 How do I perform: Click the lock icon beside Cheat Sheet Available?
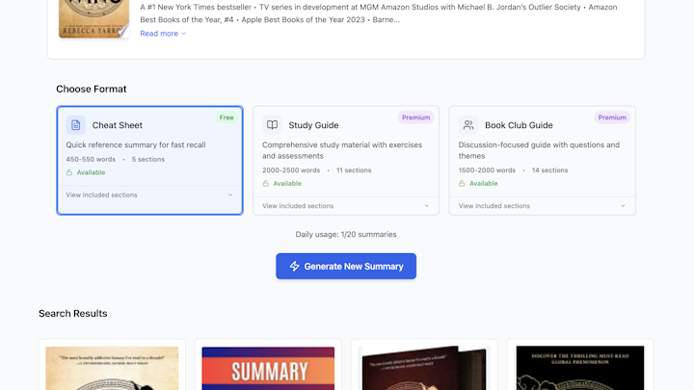69,172
